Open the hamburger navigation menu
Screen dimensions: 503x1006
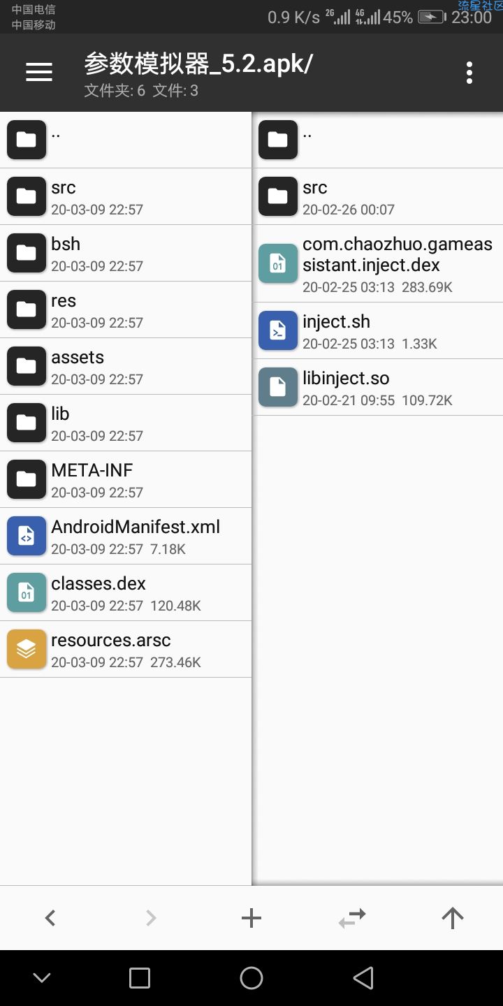pyautogui.click(x=39, y=72)
